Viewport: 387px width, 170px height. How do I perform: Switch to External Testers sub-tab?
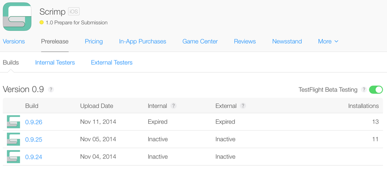(x=112, y=62)
